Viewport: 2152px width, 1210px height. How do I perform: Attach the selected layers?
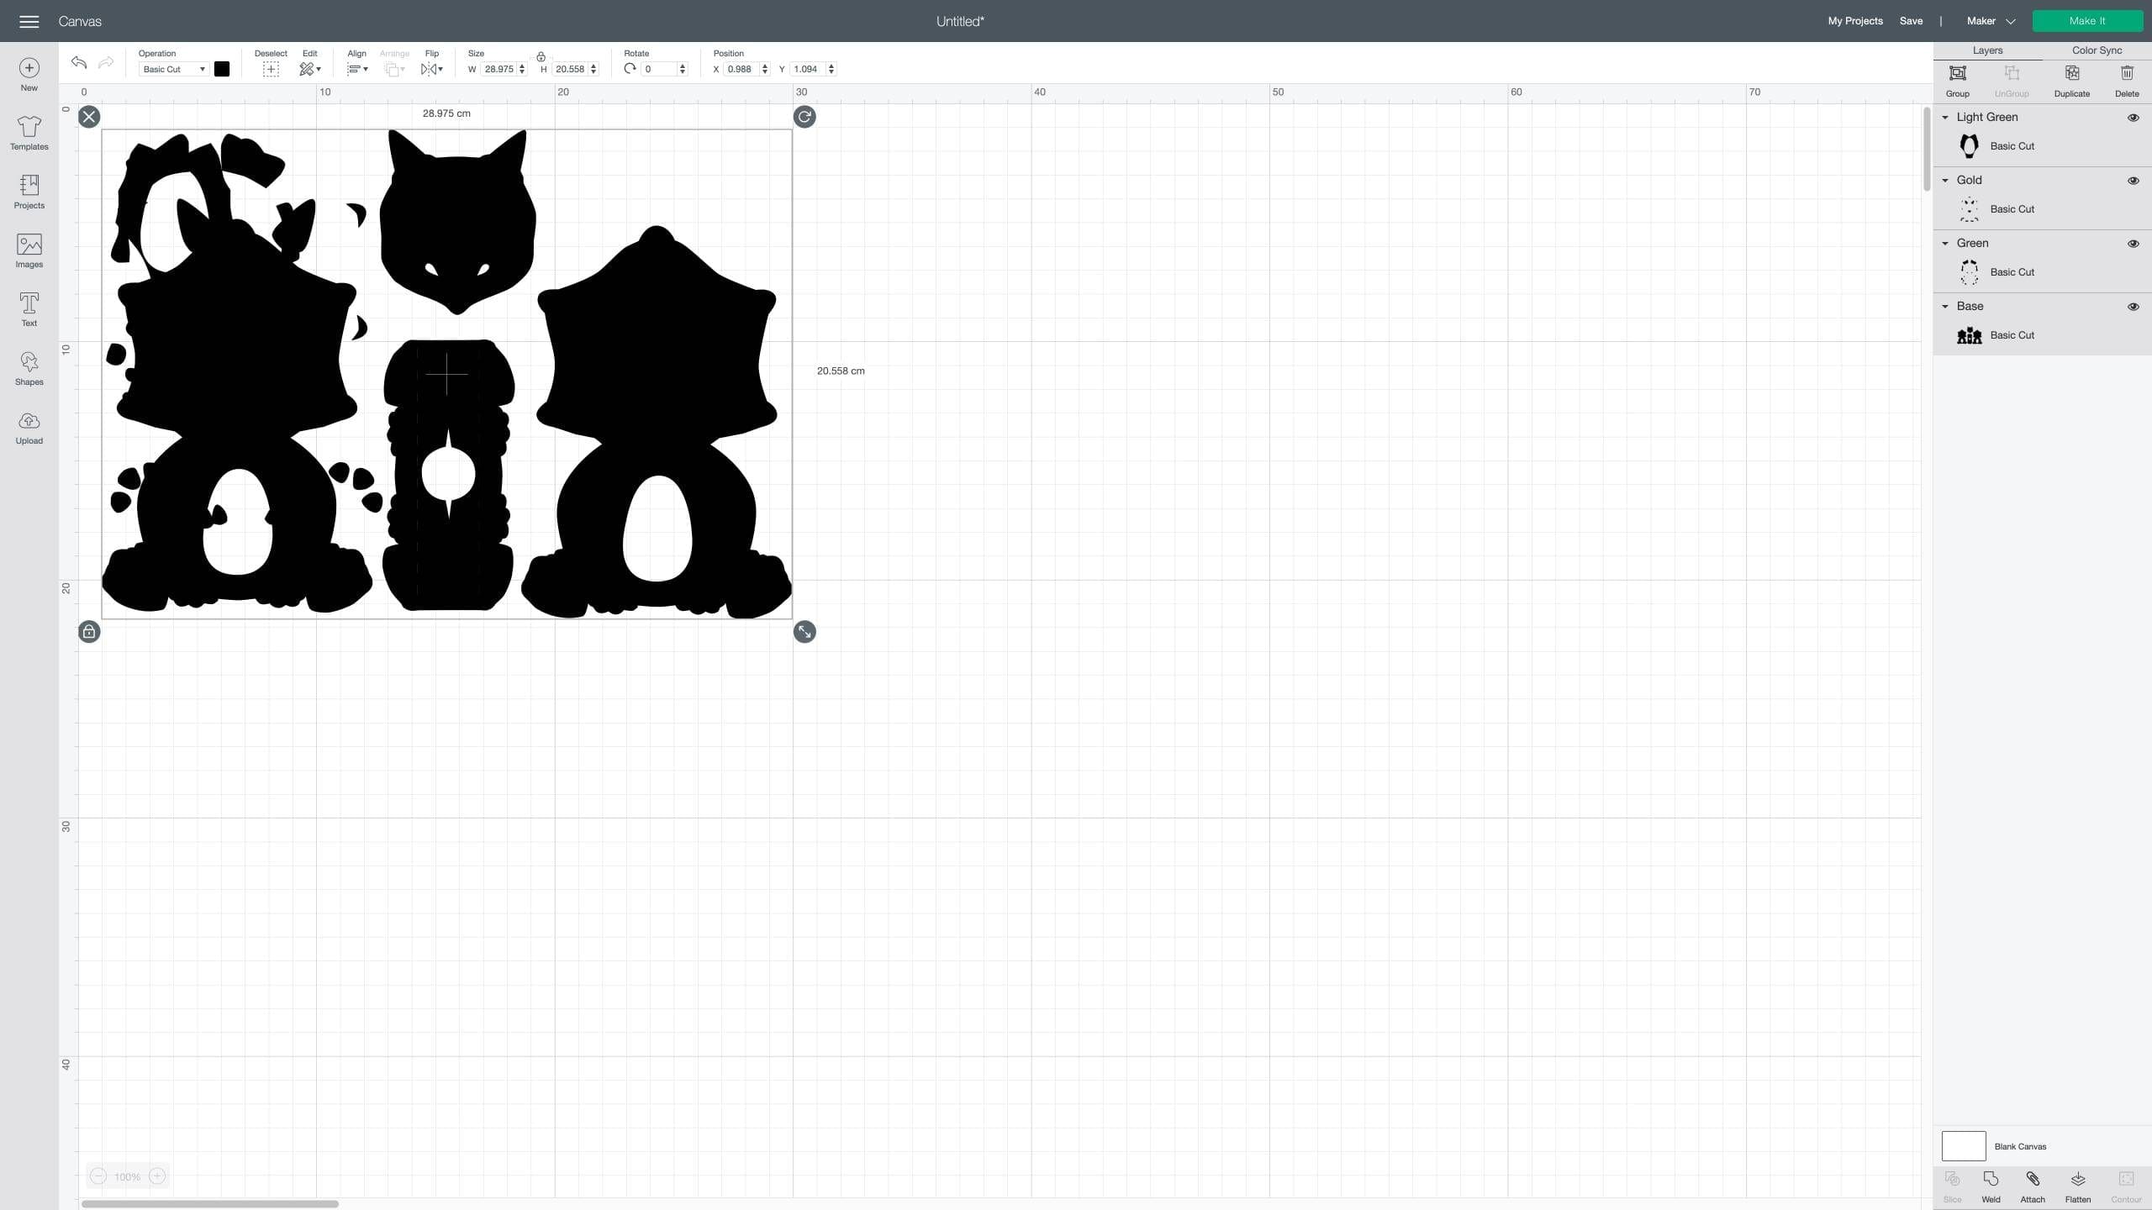[2033, 1186]
